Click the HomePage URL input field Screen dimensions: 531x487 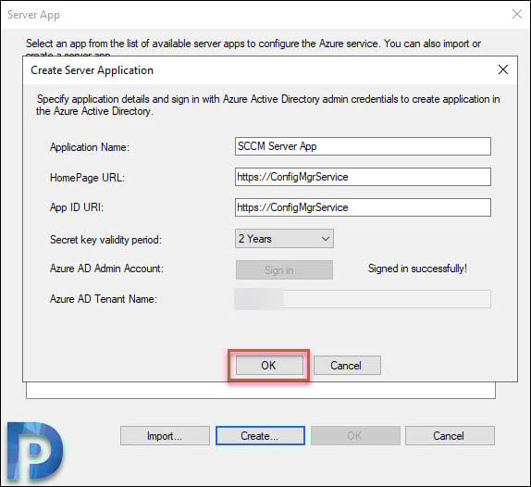pos(363,177)
